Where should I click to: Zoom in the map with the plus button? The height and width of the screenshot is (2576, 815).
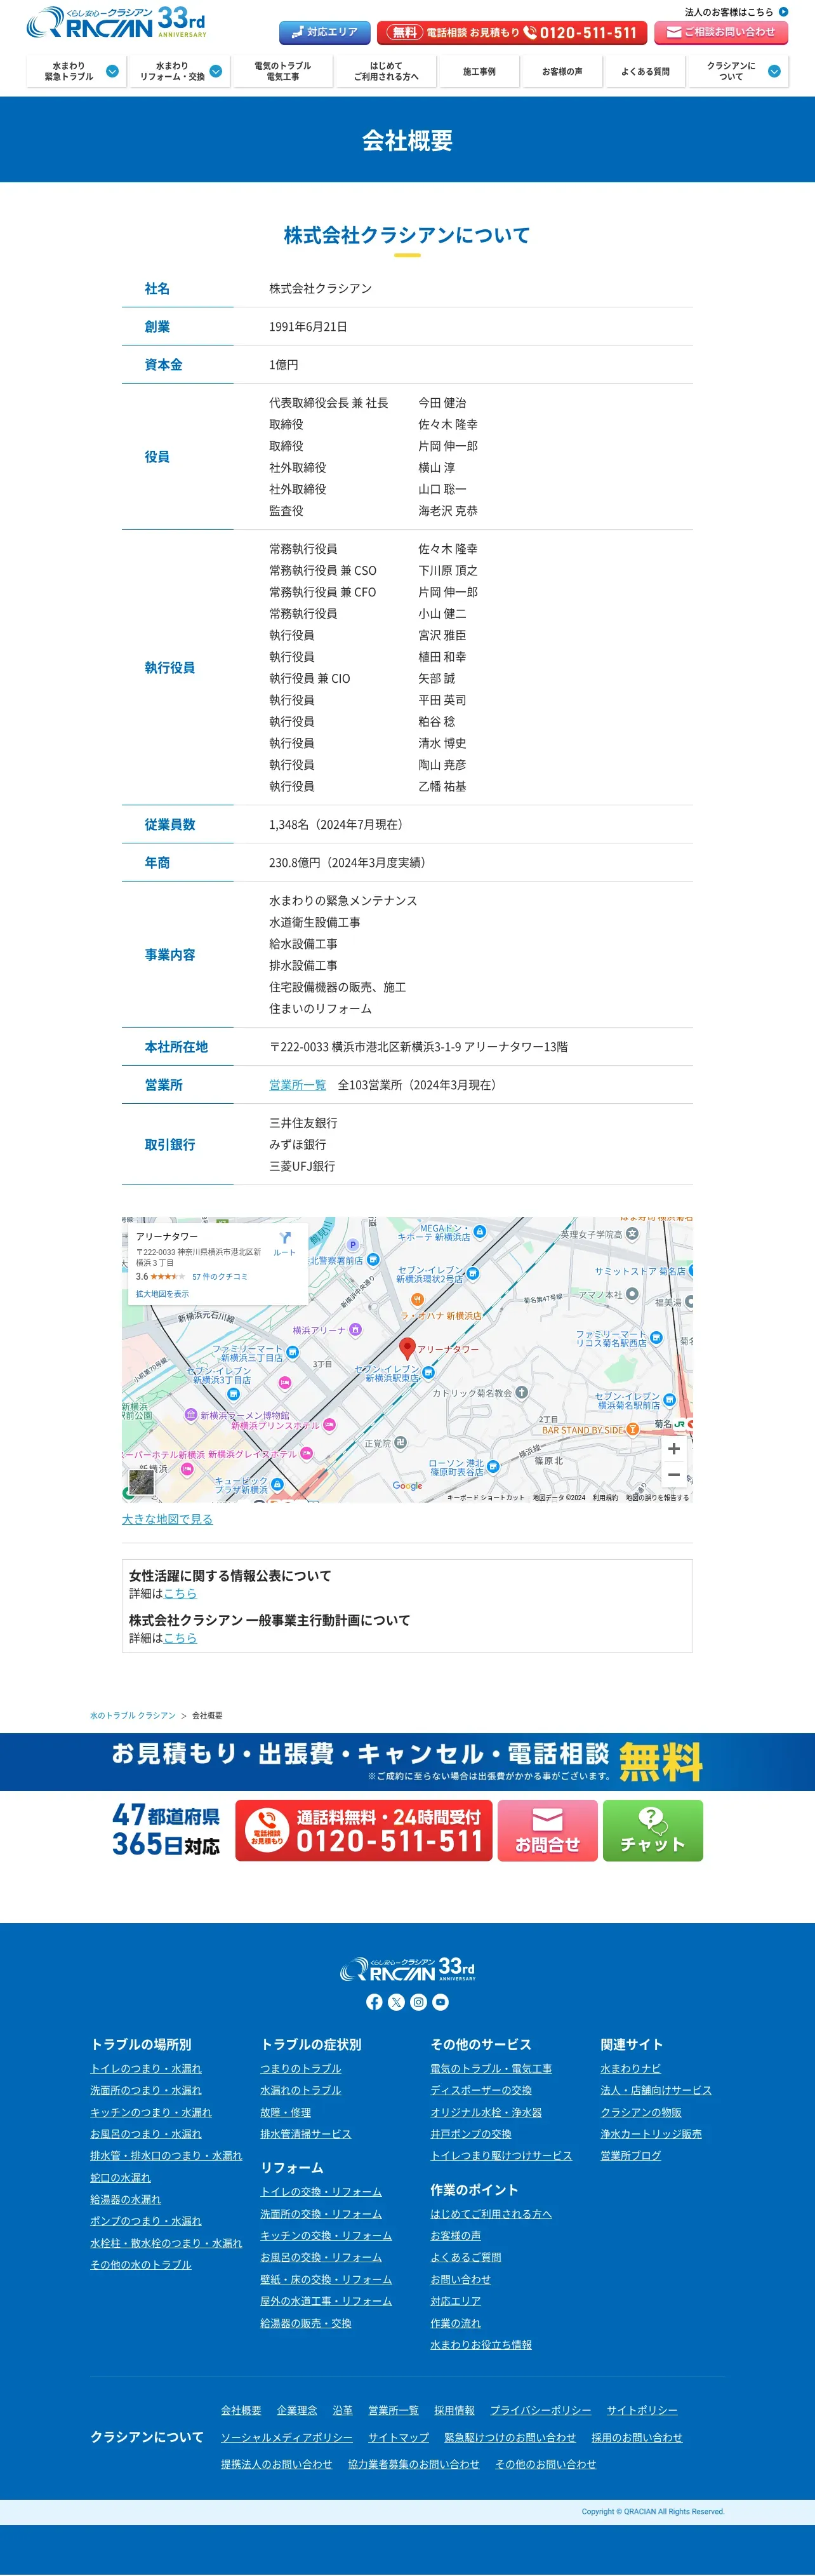[674, 1448]
